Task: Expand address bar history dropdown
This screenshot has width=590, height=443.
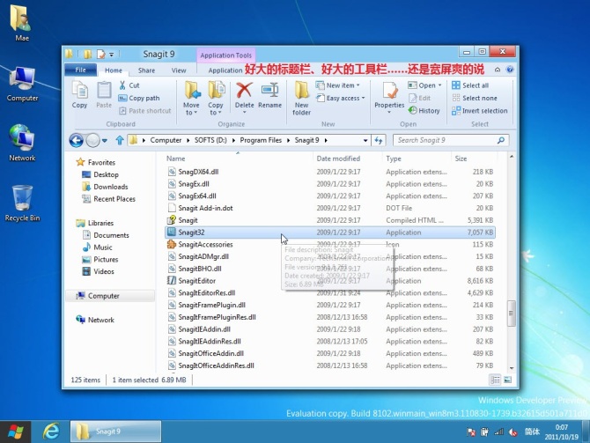Action: (365, 140)
